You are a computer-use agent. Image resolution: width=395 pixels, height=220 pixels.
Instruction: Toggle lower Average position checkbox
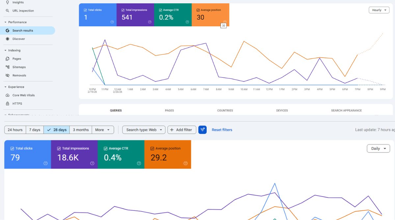point(152,149)
